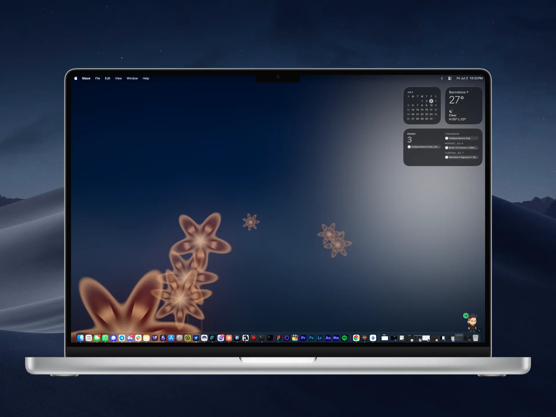
Task: Open Michael H Nguyen's birthday event
Action: tap(462, 157)
